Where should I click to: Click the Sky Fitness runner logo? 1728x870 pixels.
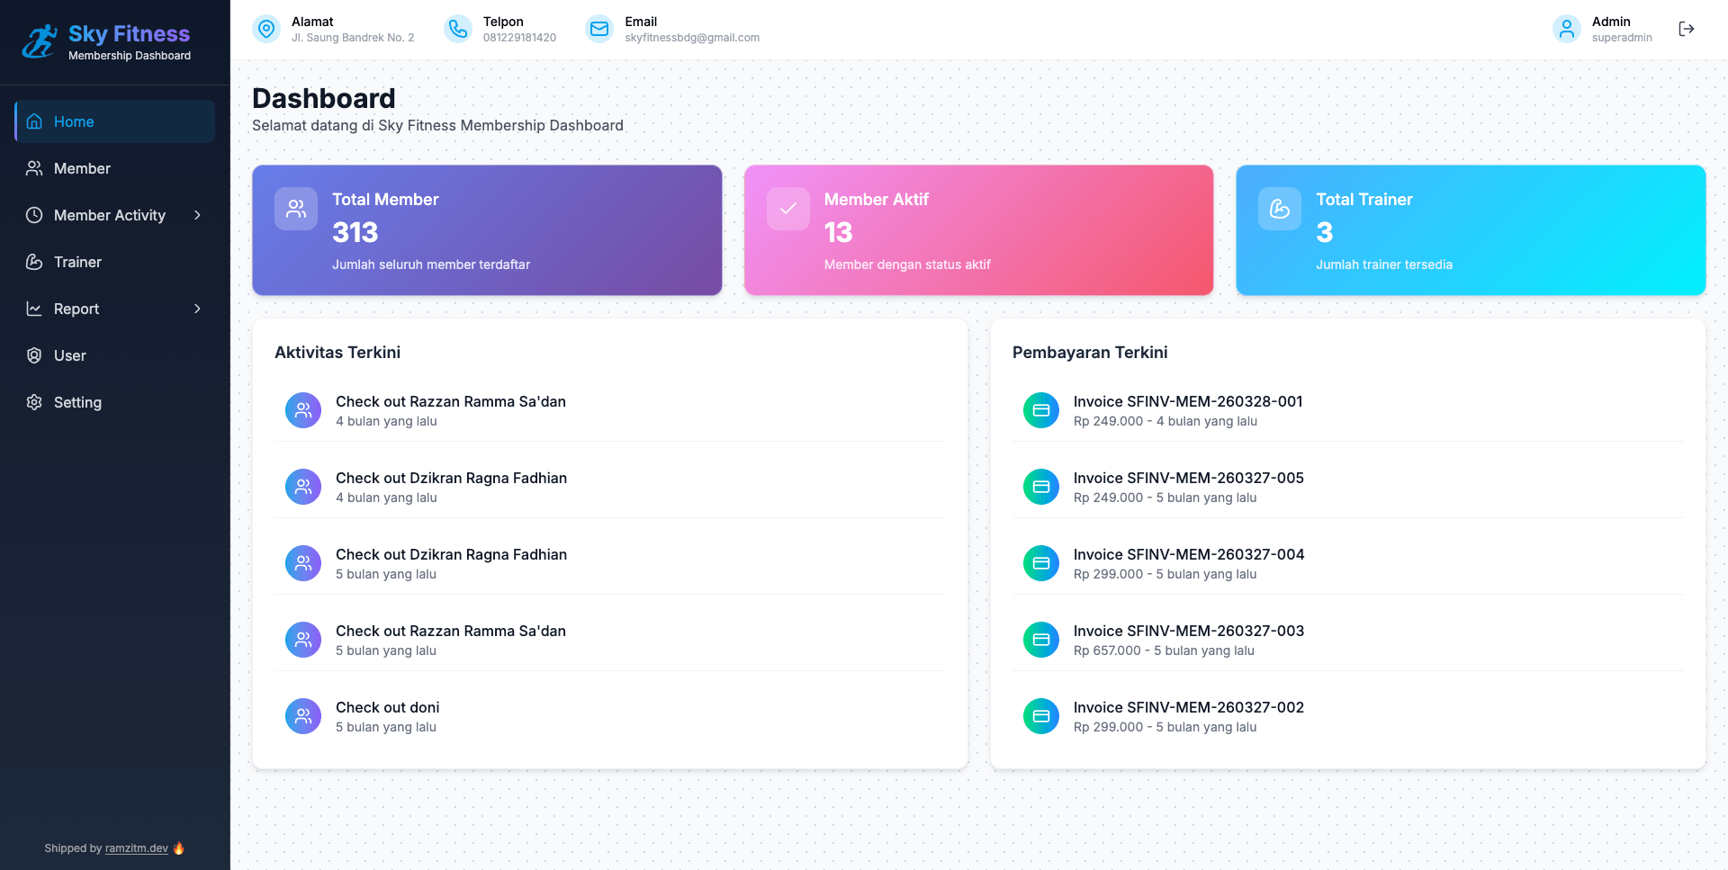40,41
